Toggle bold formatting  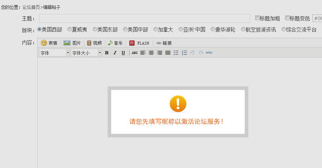tap(106, 53)
